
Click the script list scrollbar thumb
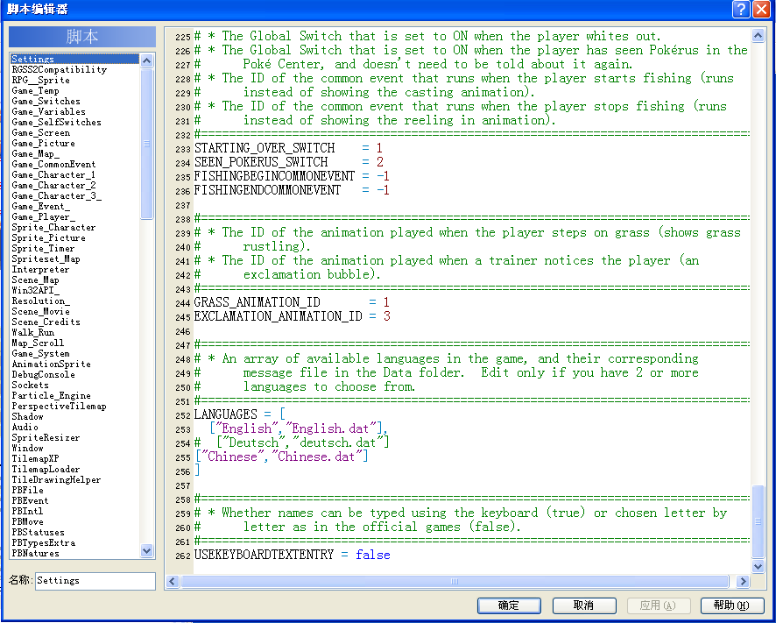click(146, 144)
